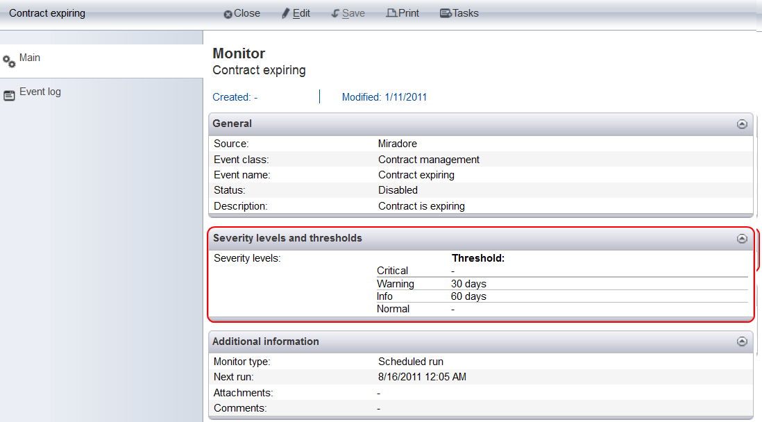
Task: Click the Warning 30 days threshold row
Action: (x=468, y=284)
